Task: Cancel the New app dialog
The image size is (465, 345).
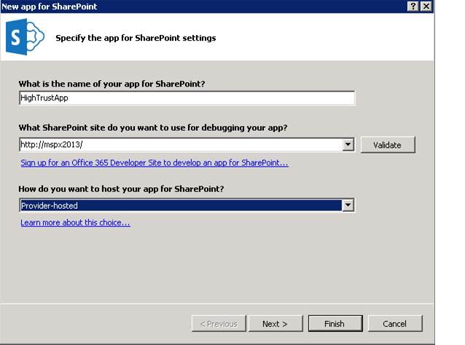Action: pos(395,324)
